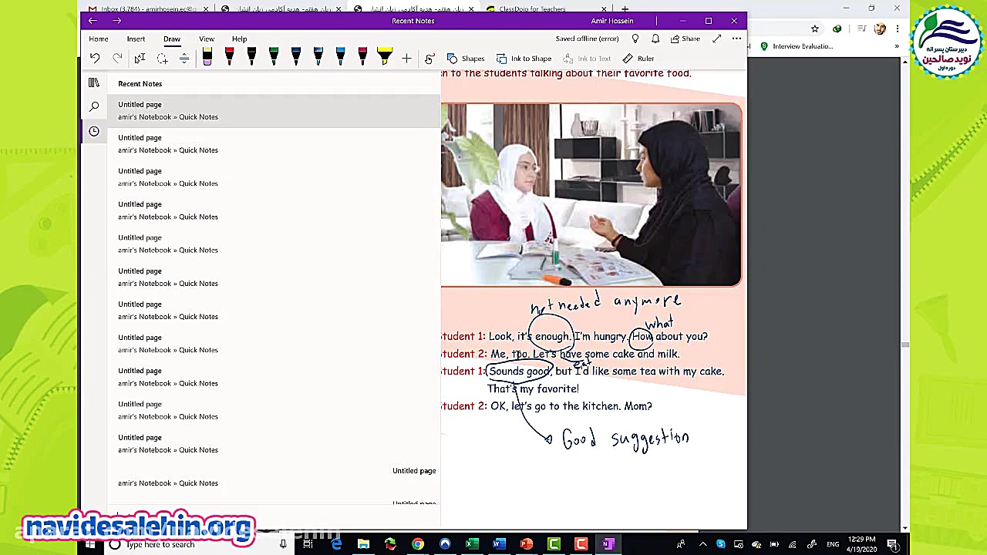Switch to the Draw ribbon tab
The width and height of the screenshot is (987, 555).
pyautogui.click(x=172, y=39)
